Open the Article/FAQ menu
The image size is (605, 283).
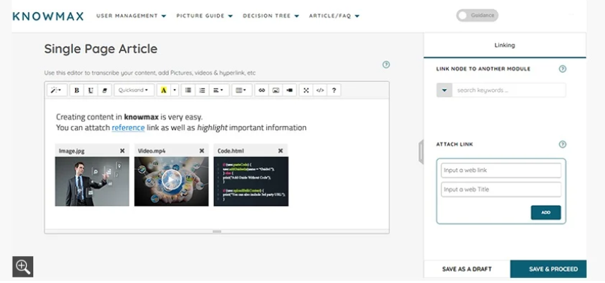334,16
